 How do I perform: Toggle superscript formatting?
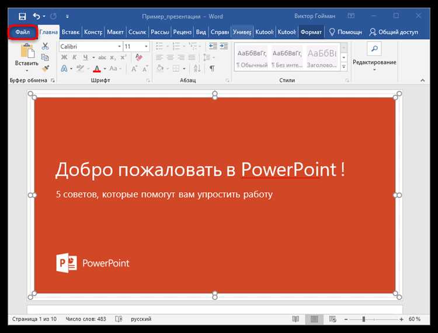point(123,58)
